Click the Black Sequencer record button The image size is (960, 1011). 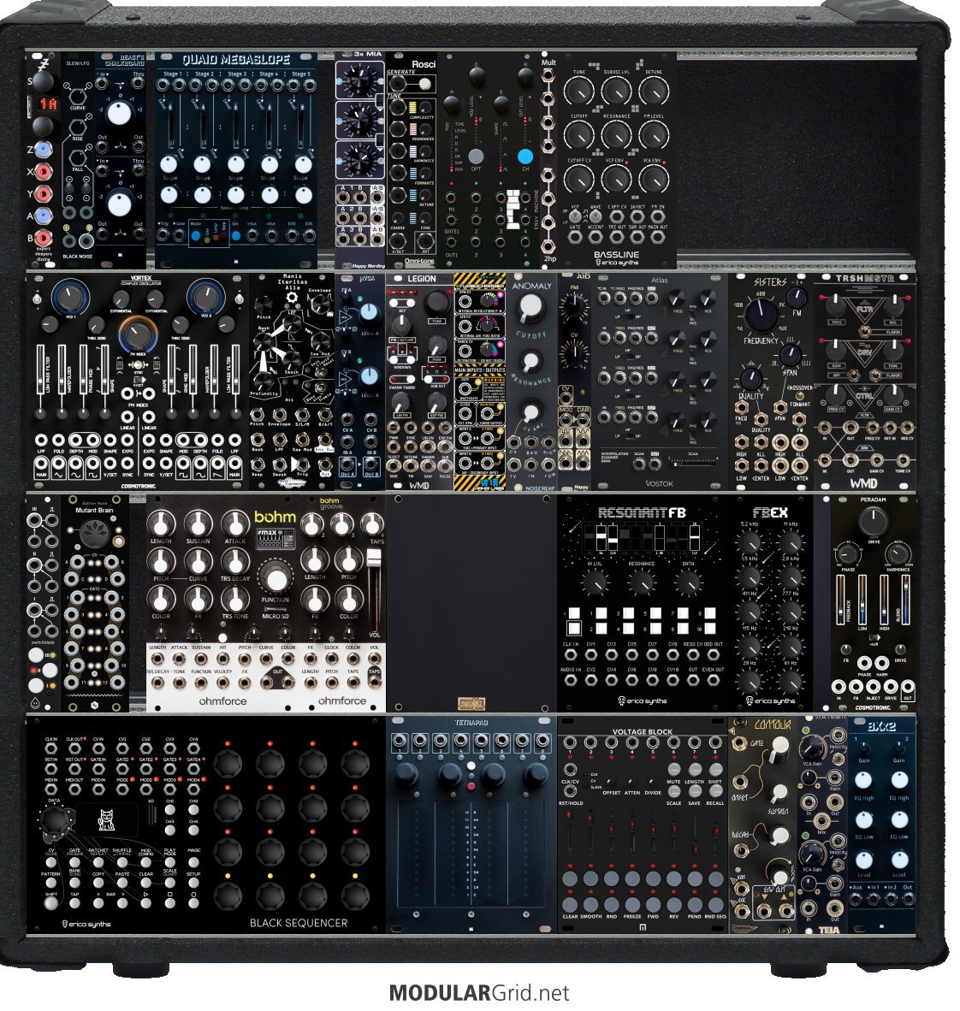click(193, 903)
